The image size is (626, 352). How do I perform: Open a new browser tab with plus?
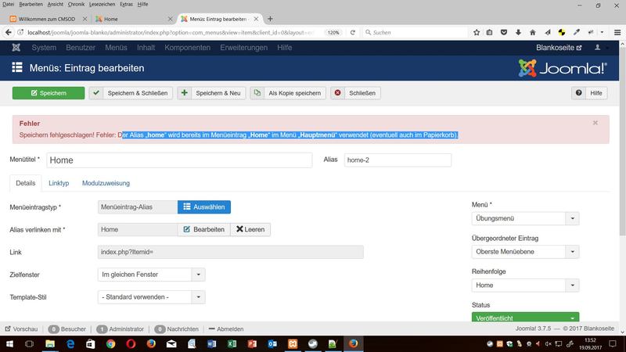(270, 19)
